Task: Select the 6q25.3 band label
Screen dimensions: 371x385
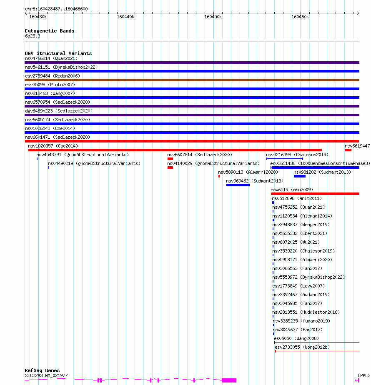Action: 33,36
